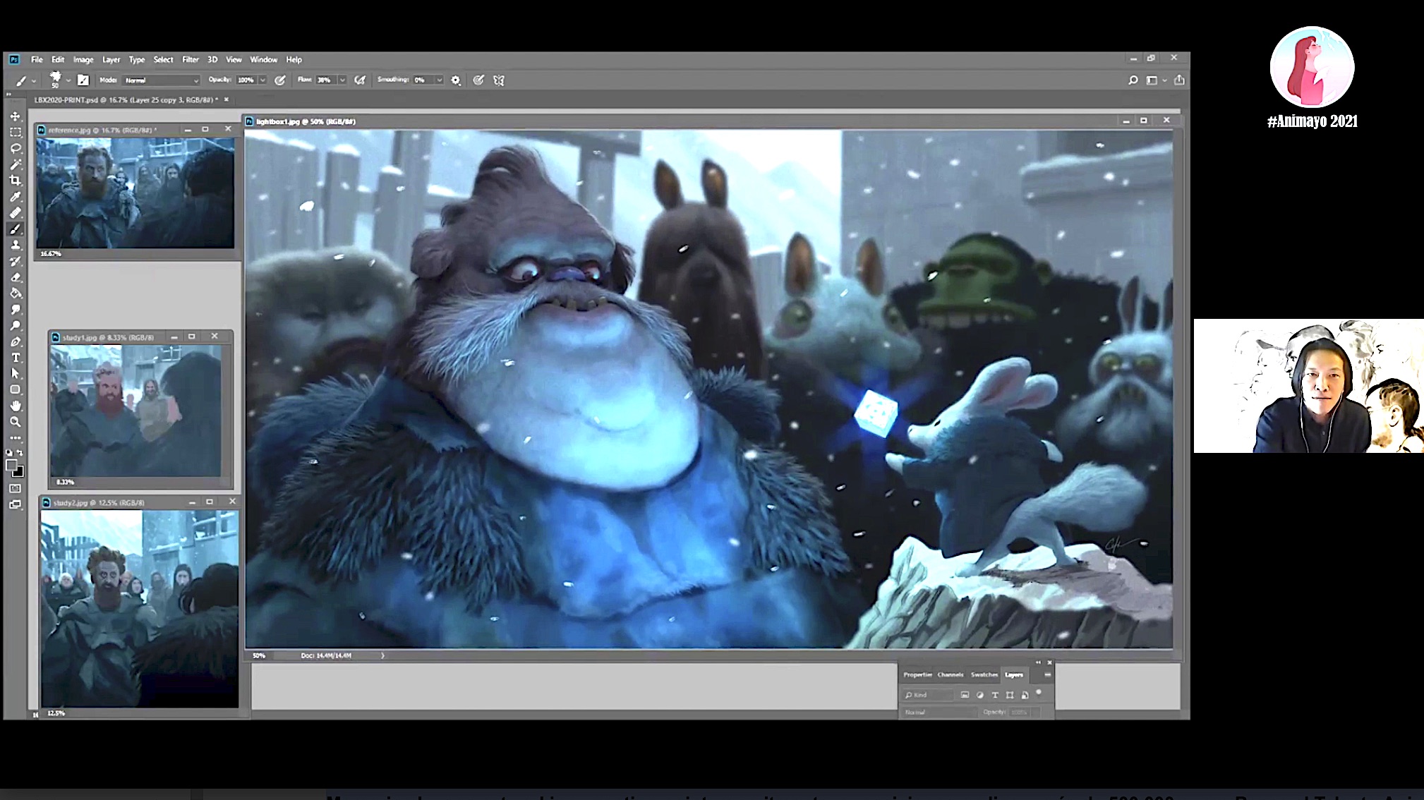Open the Brush Preset picker arrow
The height and width of the screenshot is (800, 1424).
tap(68, 80)
